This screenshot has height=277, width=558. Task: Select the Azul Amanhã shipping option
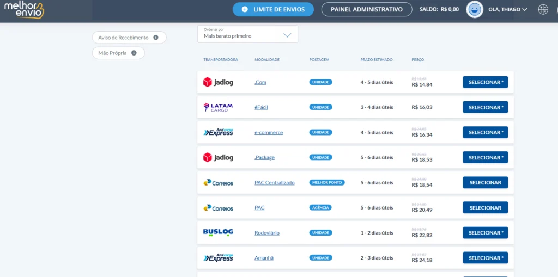click(486, 258)
